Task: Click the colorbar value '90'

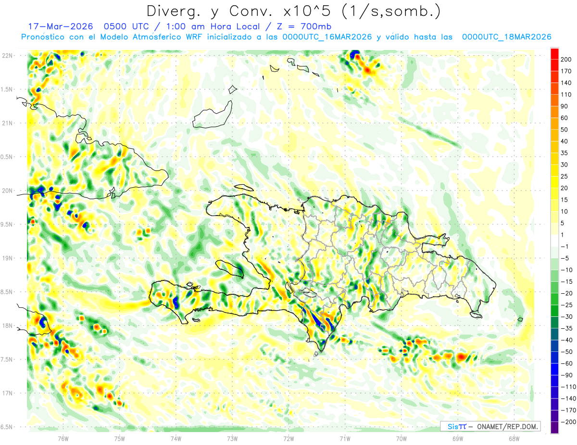Action: (x=564, y=107)
